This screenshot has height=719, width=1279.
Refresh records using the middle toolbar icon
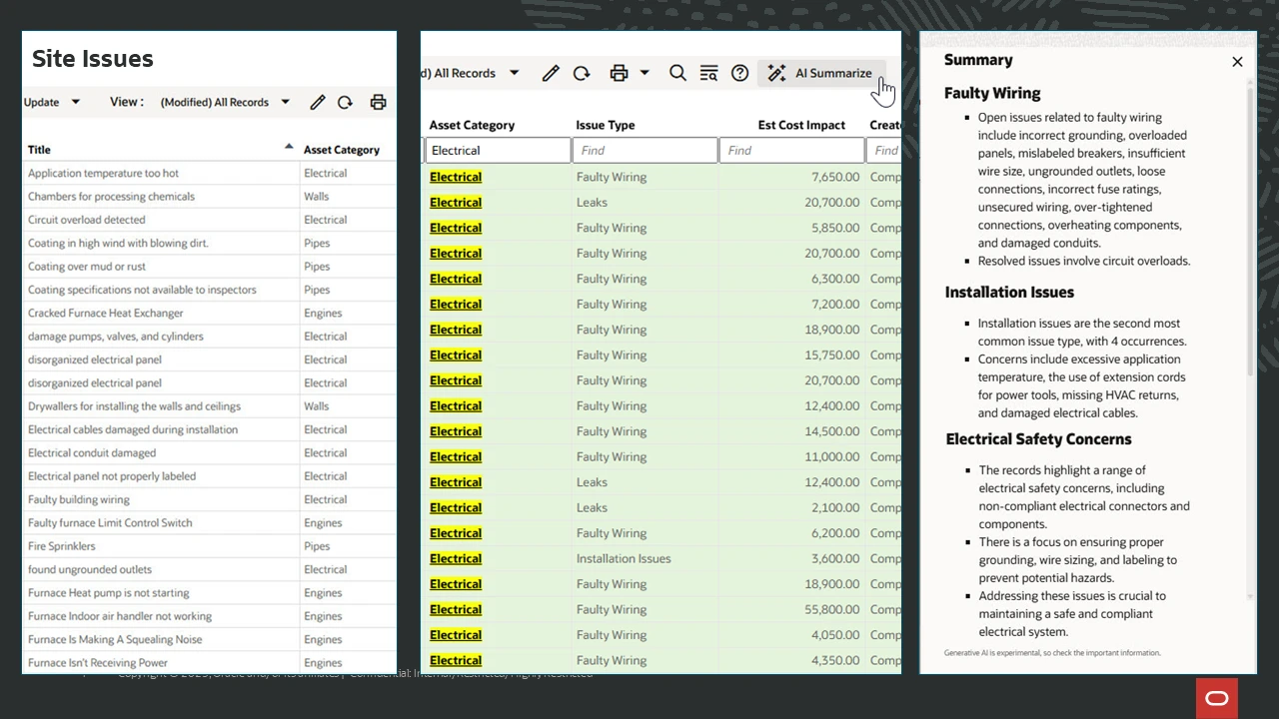[582, 73]
